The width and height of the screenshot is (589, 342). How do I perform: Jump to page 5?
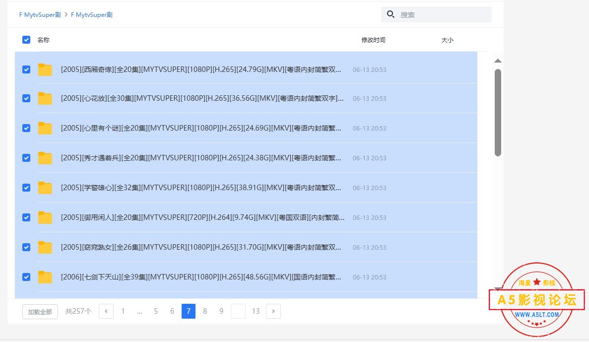(155, 311)
